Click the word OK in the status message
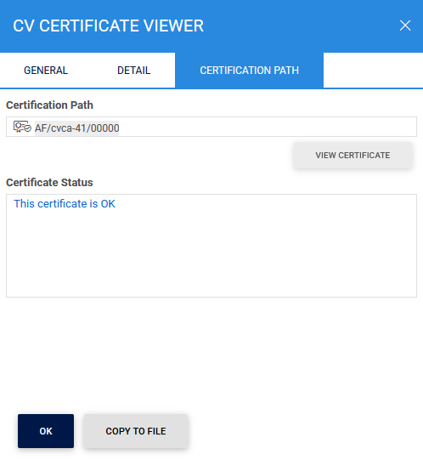This screenshot has height=460, width=423. tap(108, 203)
